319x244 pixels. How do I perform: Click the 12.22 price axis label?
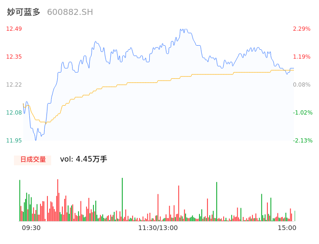pyautogui.click(x=14, y=85)
